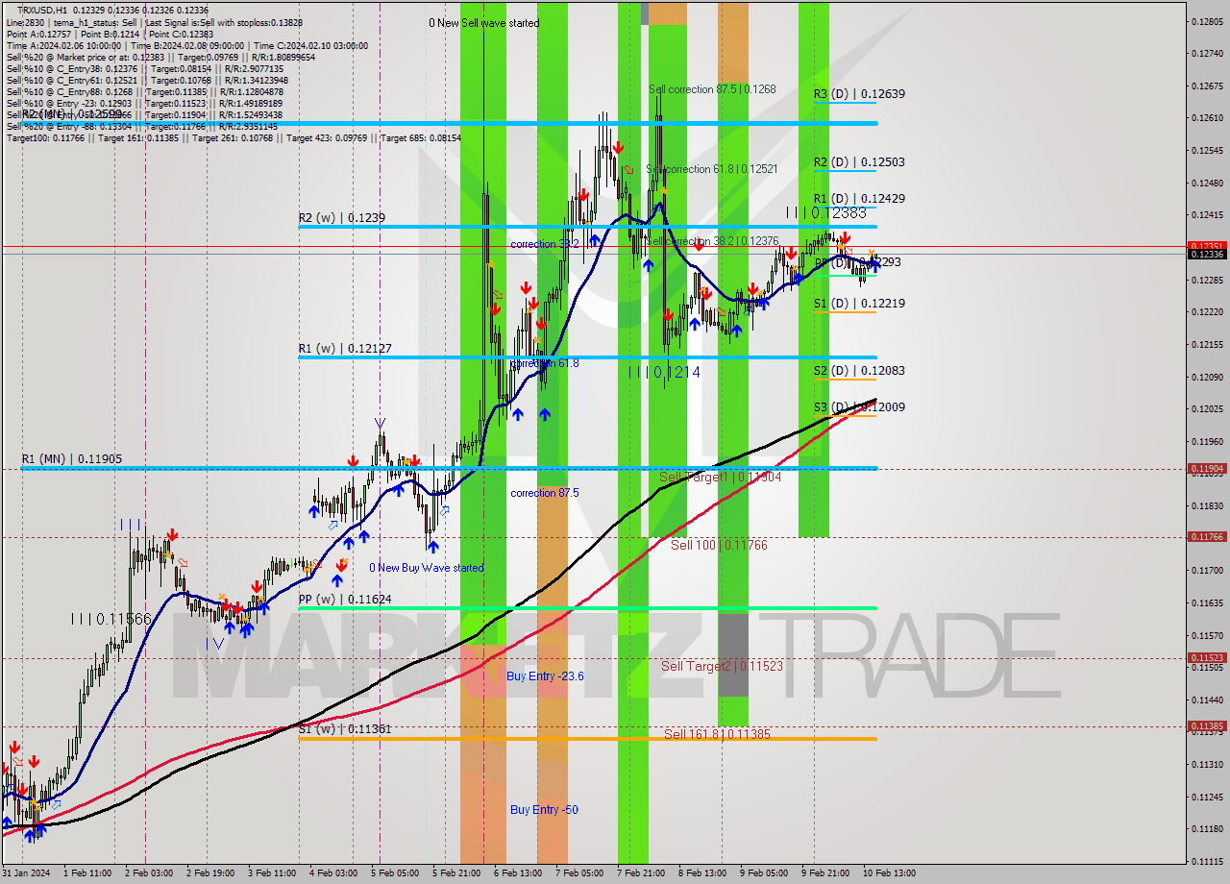The height and width of the screenshot is (884, 1230).
Task: Click the 'S1 (w) | 0.11361' weekly level label
Action: click(x=345, y=729)
